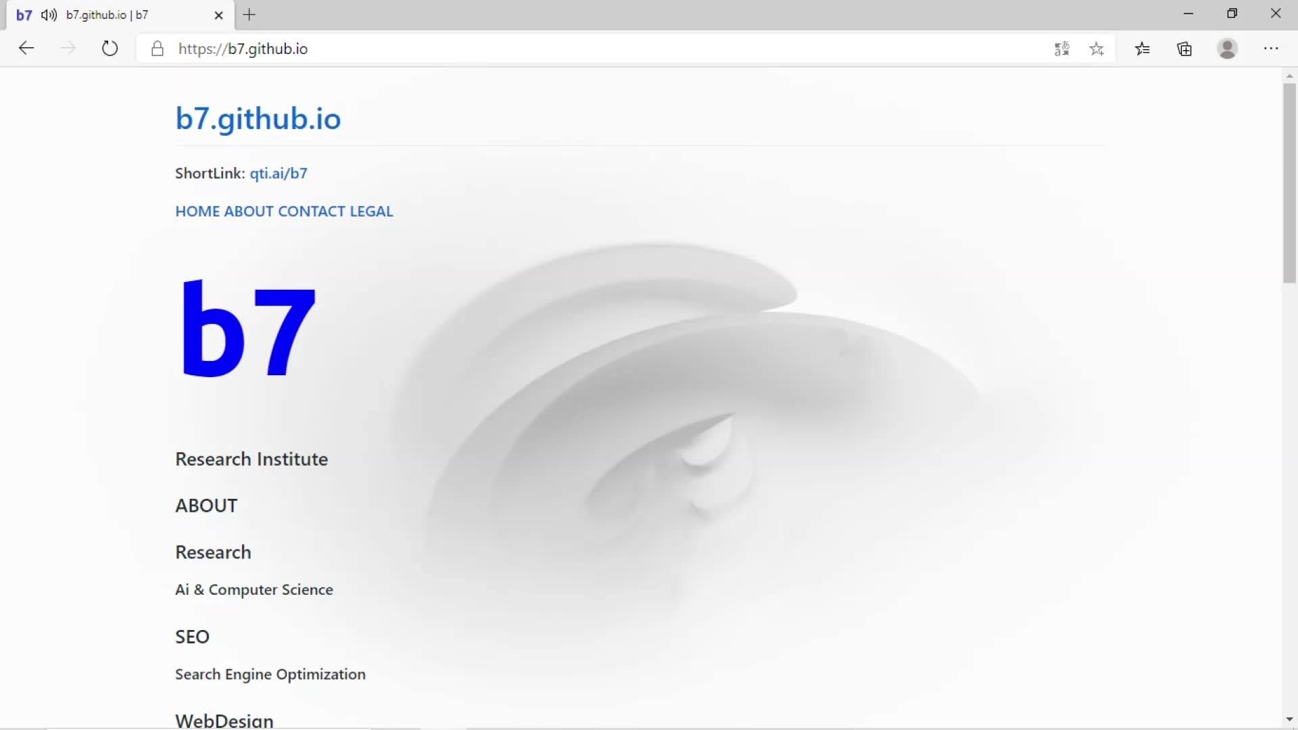1298x730 pixels.
Task: Open the user profile avatar
Action: [1228, 49]
